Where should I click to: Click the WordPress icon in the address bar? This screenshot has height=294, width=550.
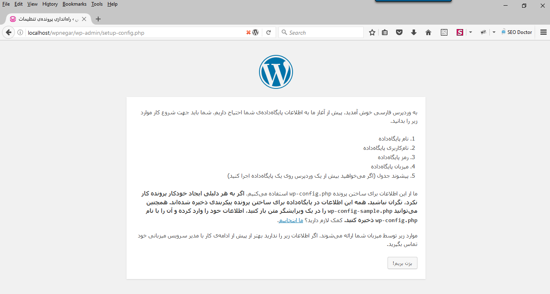coord(255,33)
